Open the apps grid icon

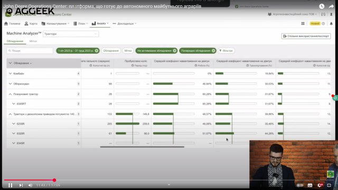(303, 23)
